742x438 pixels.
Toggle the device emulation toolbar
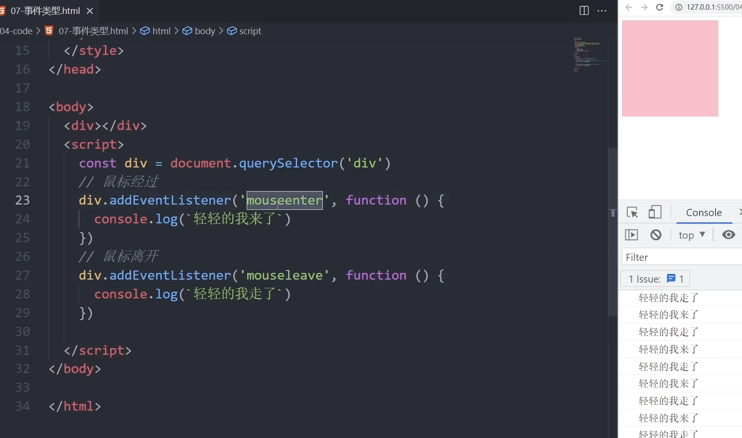(x=655, y=212)
